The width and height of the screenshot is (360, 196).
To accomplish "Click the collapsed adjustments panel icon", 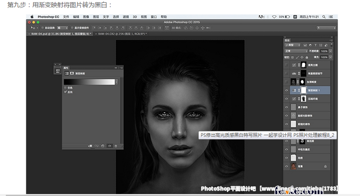I will pyautogui.click(x=57, y=70).
